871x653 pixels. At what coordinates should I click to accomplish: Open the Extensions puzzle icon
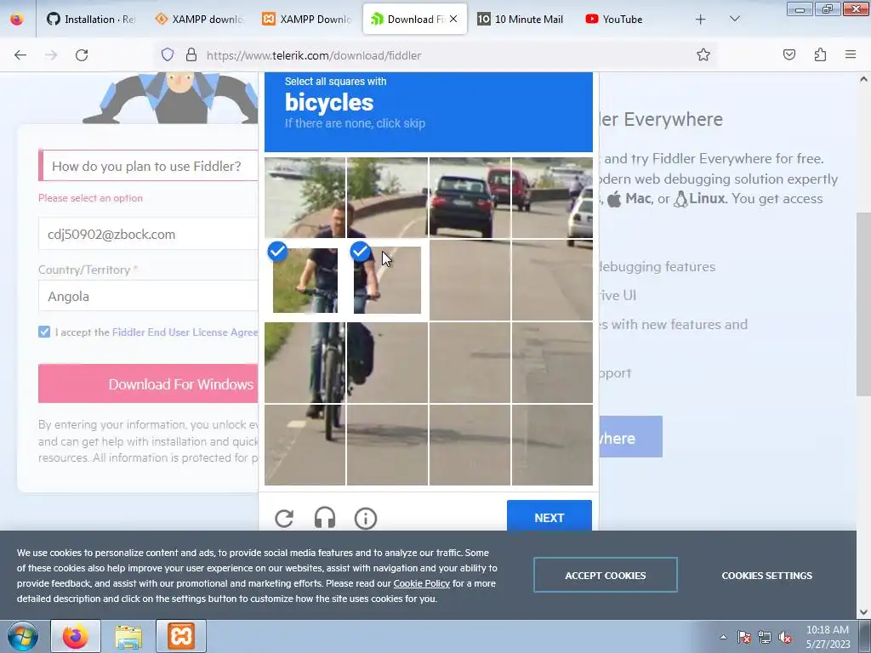point(820,54)
